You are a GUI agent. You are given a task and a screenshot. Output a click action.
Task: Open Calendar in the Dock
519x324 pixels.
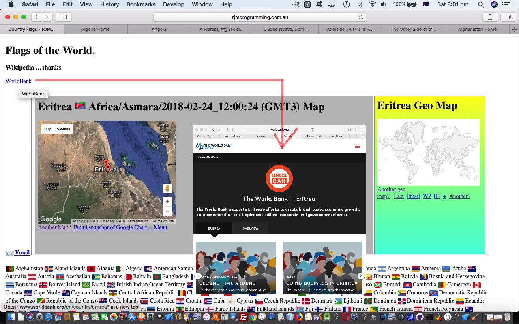(86, 317)
